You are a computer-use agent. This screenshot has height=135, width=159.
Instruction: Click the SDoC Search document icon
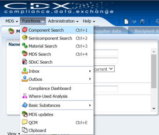(x=25, y=61)
